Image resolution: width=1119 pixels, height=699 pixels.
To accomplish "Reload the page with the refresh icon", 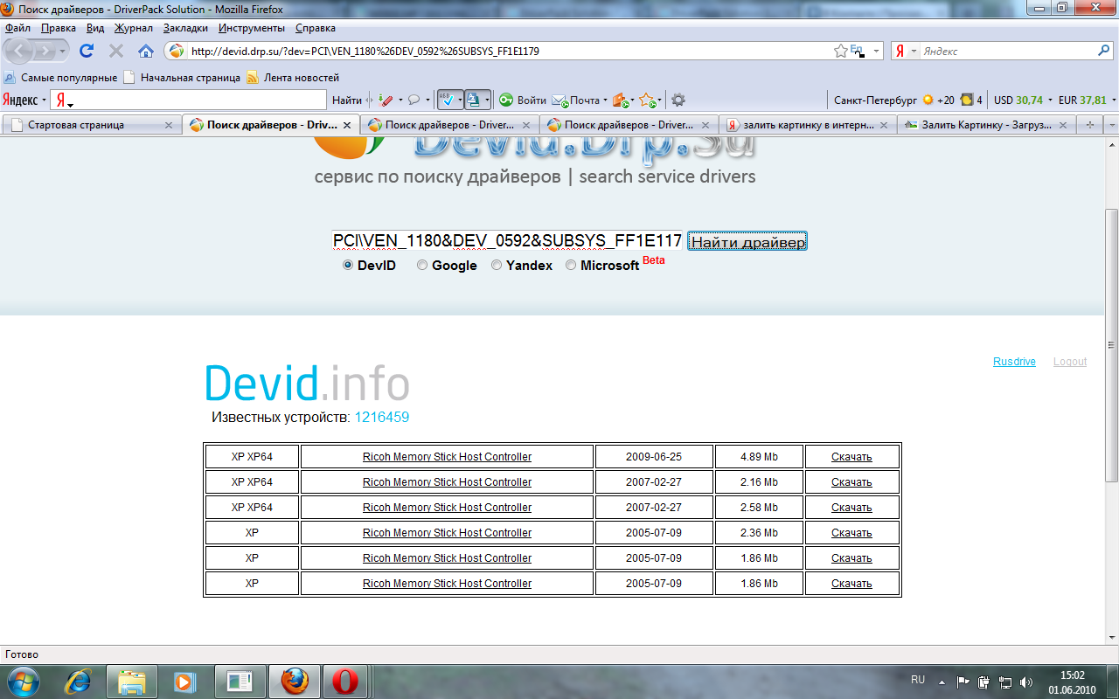I will tap(87, 51).
